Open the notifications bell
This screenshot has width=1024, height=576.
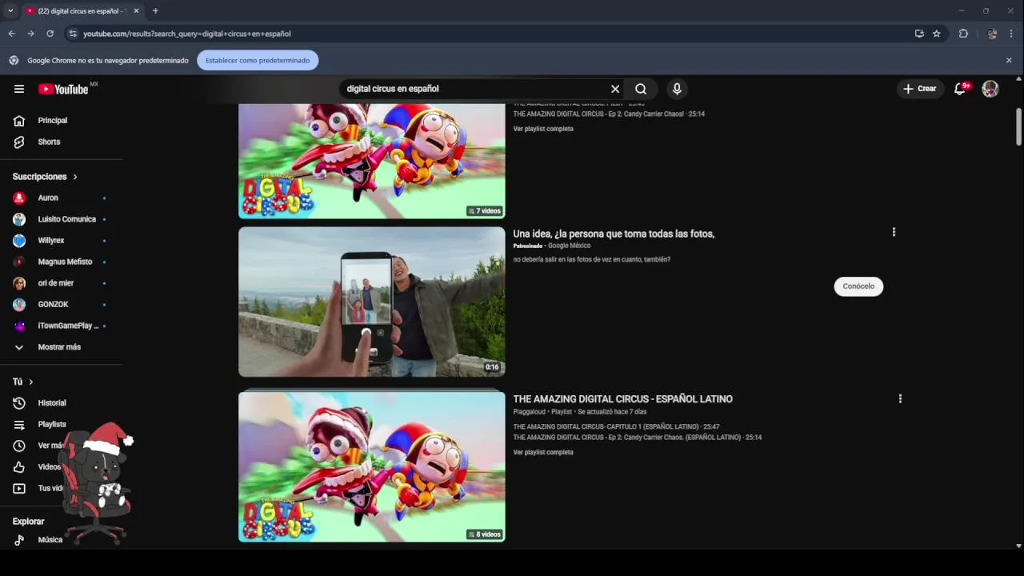(x=961, y=89)
